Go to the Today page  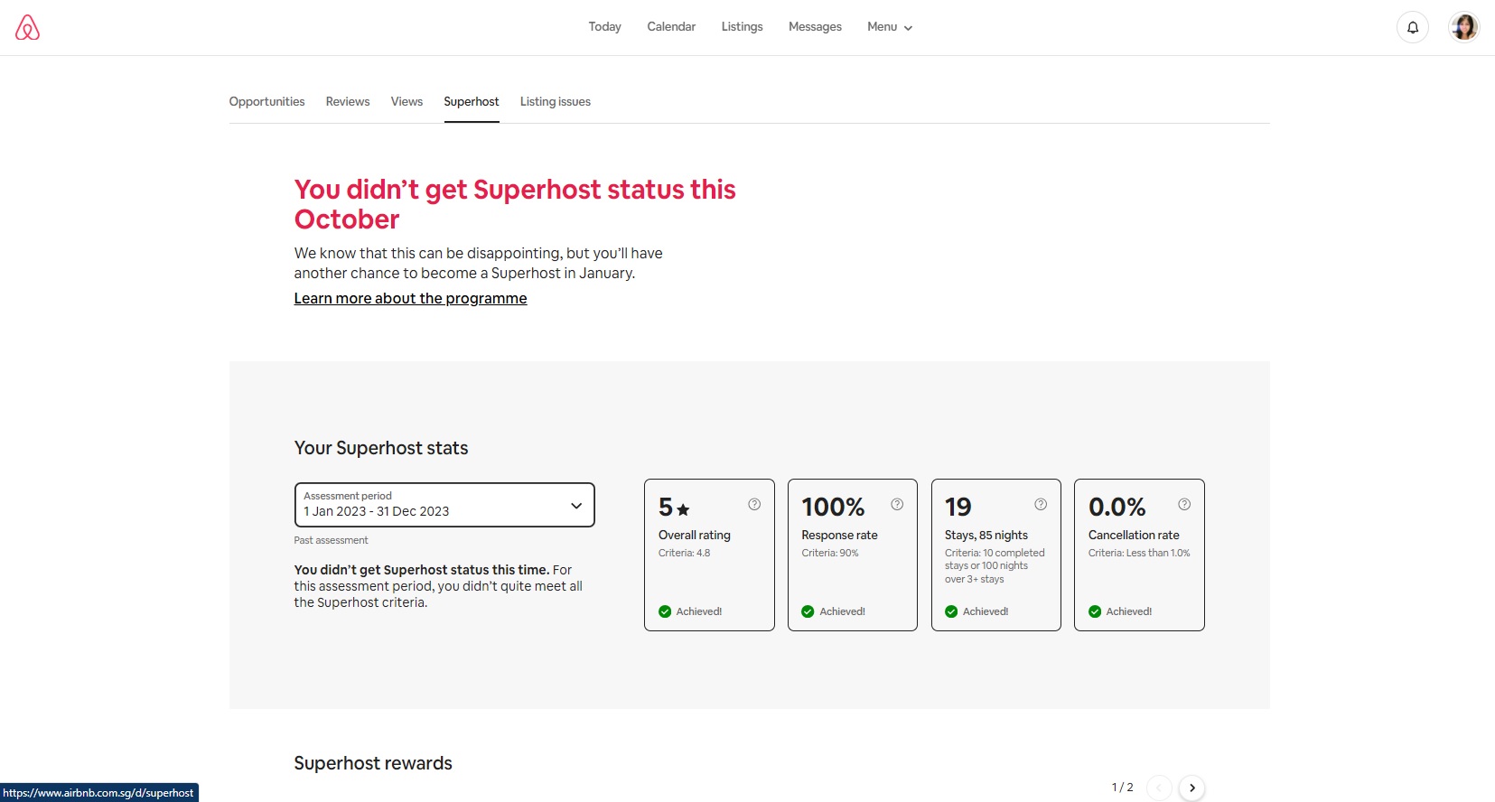point(604,27)
